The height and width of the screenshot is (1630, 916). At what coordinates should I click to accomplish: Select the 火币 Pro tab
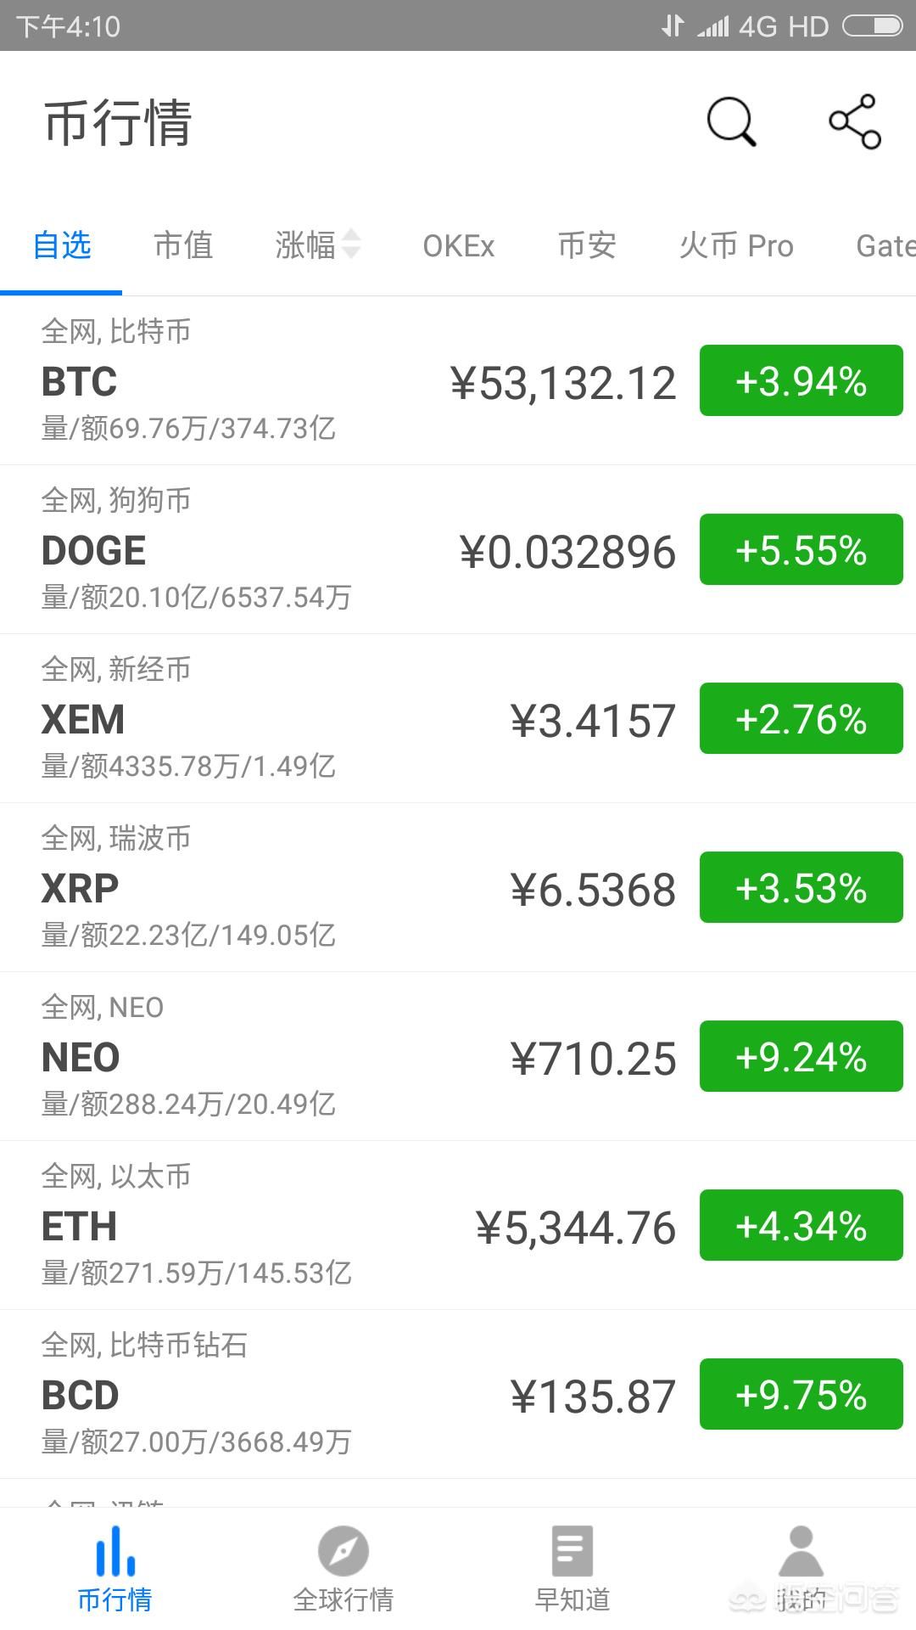click(736, 244)
